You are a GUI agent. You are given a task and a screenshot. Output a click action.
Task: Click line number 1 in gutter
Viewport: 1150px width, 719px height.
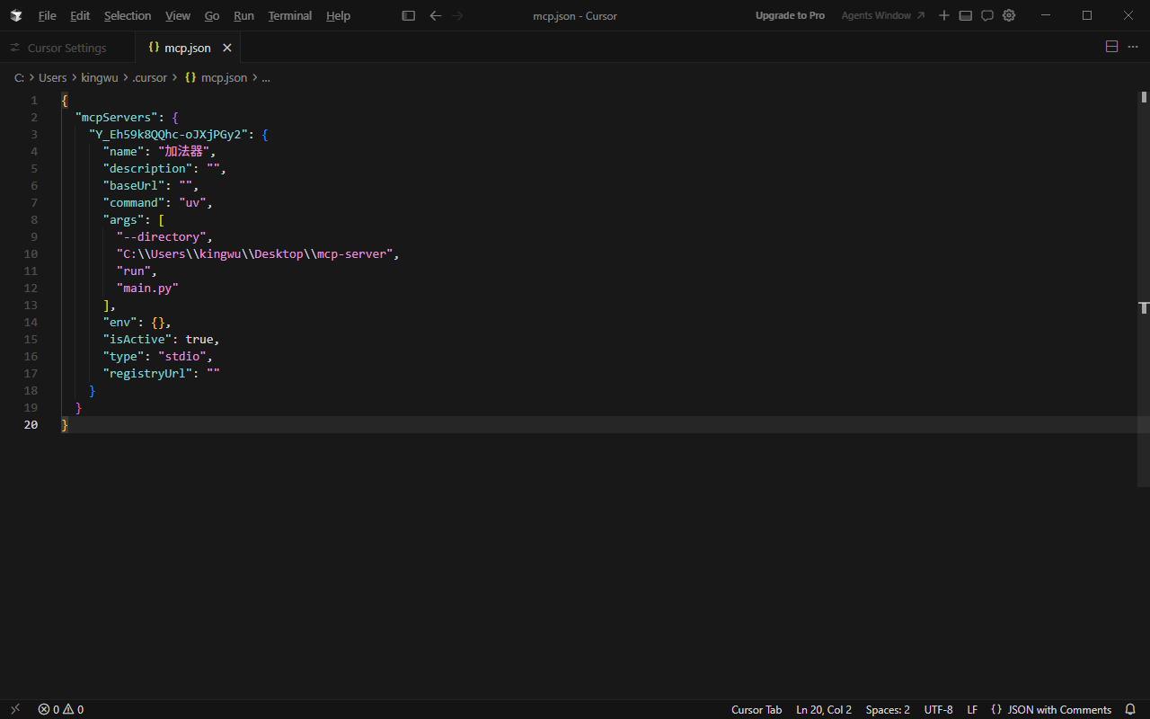(x=34, y=100)
